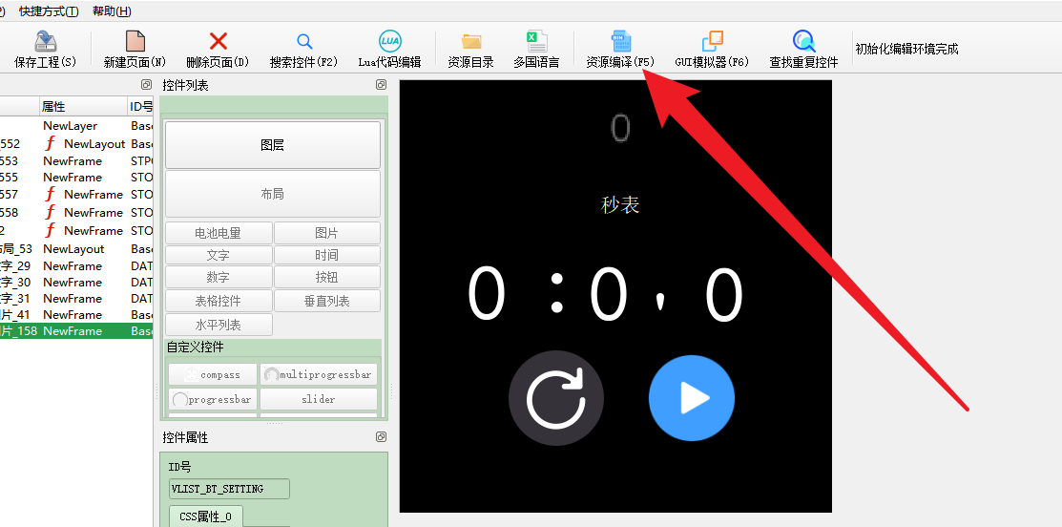Select the 局_53 NewLayout row
The image size is (1062, 527).
coord(76,249)
